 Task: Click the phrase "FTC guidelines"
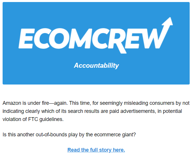coord(46,119)
